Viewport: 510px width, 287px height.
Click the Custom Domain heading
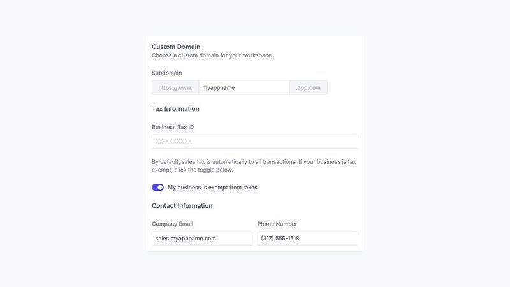(x=176, y=47)
